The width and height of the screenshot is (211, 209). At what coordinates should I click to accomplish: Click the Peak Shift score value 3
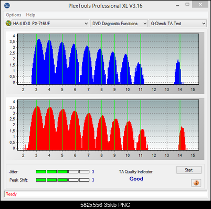click(x=93, y=180)
